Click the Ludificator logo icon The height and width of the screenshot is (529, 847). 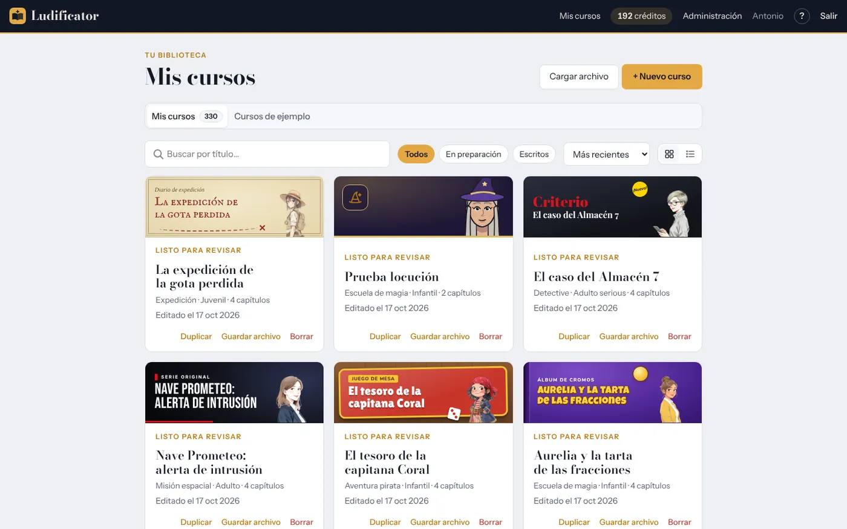[x=18, y=16]
